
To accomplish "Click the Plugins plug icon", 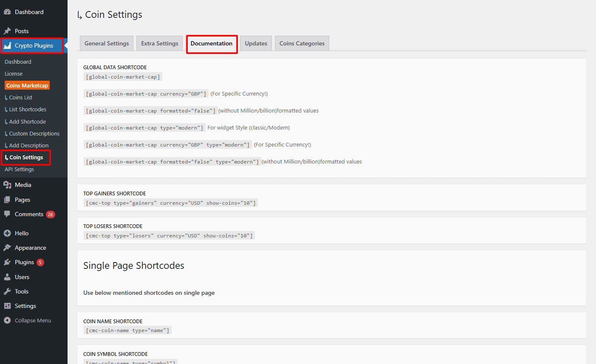I will click(x=7, y=262).
